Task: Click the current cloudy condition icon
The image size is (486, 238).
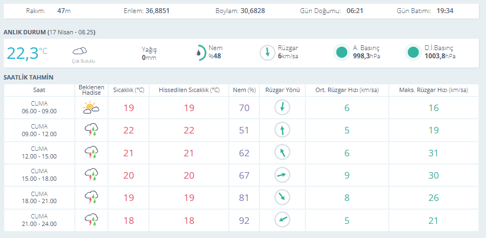Action: pyautogui.click(x=80, y=51)
